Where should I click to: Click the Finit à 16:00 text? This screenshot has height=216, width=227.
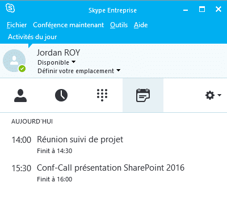(x=54, y=179)
